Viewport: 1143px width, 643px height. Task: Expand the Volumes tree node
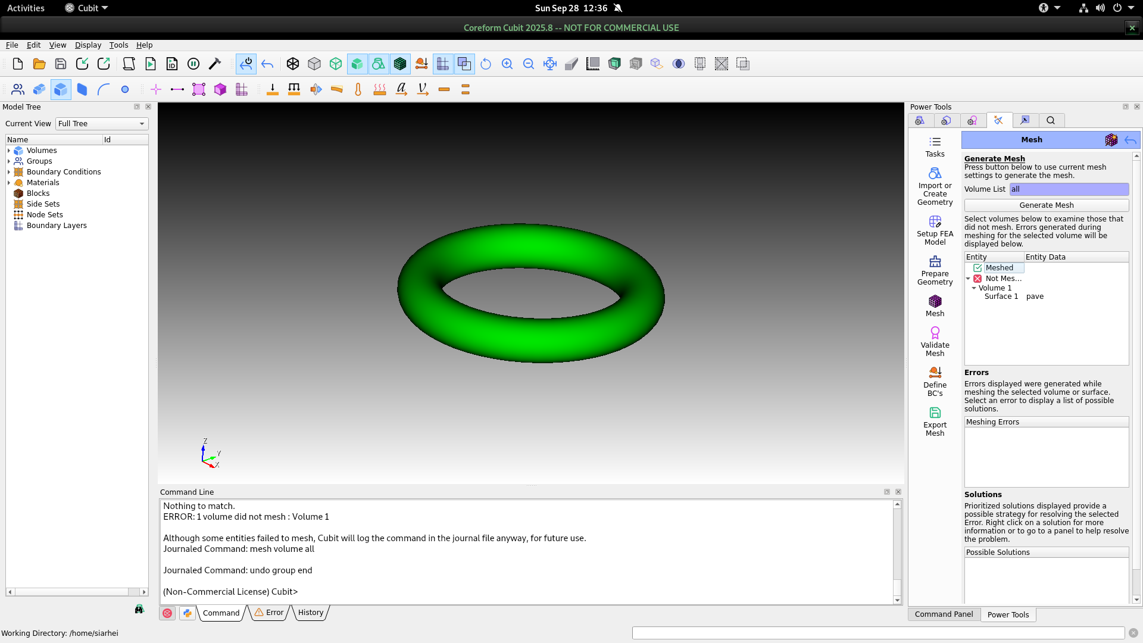click(9, 151)
